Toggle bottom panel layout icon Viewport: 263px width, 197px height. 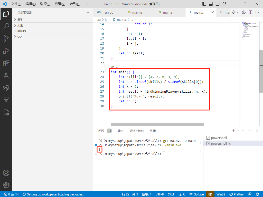click(211, 4)
